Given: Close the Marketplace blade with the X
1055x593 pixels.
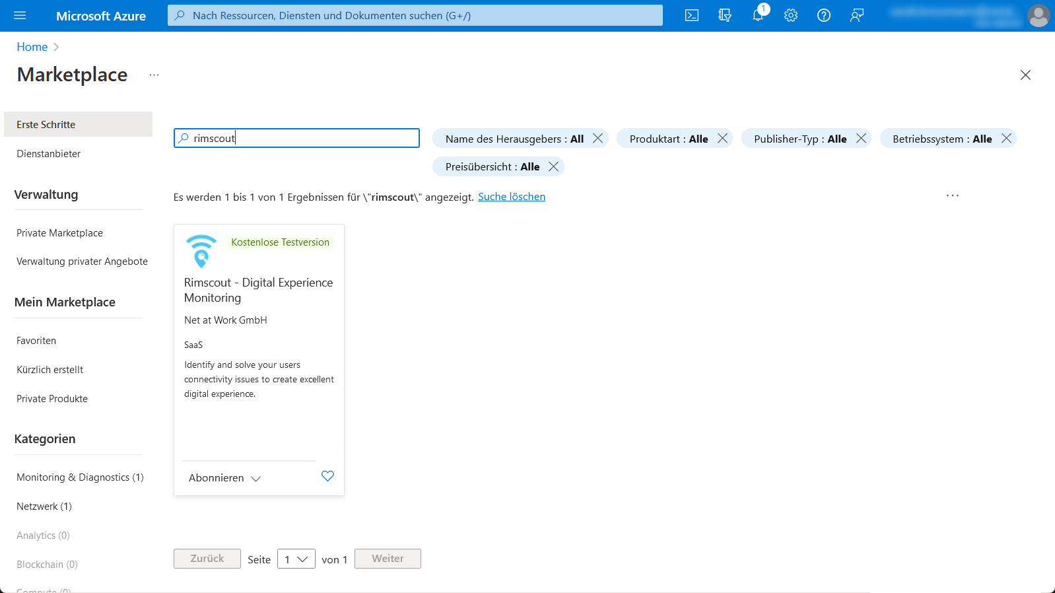Looking at the screenshot, I should 1025,75.
